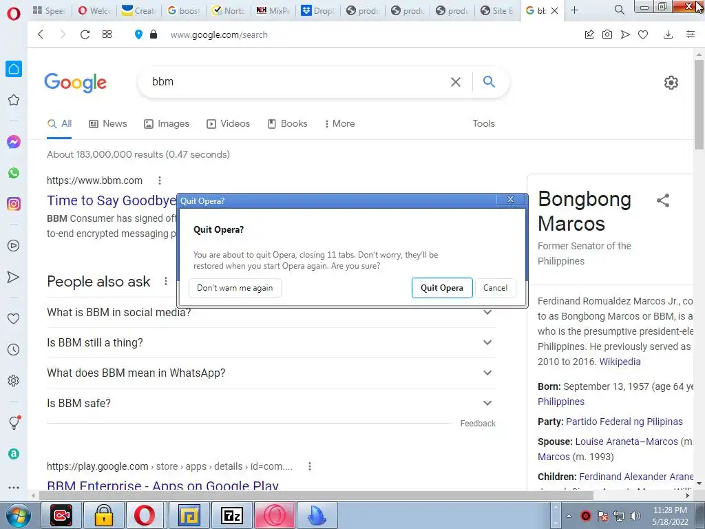Open sidebar Settings gear icon

point(14,380)
